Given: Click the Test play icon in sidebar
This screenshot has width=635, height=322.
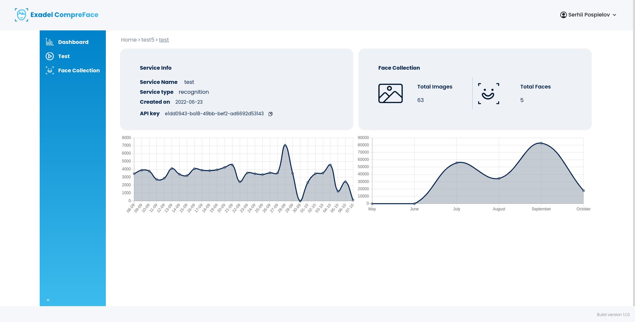Looking at the screenshot, I should point(49,56).
